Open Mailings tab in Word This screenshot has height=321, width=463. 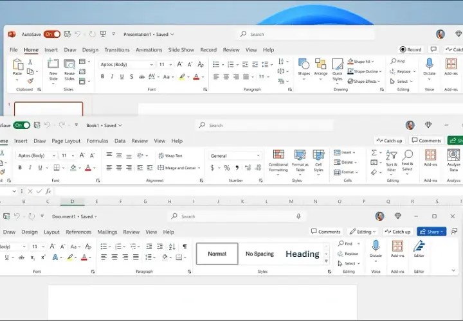tap(107, 232)
